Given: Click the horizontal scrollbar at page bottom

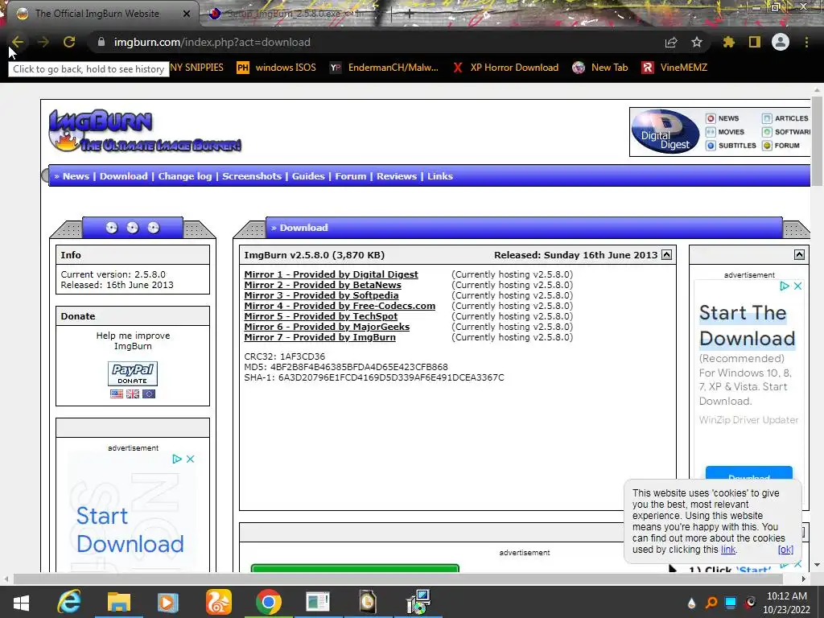Looking at the screenshot, I should coord(398,579).
